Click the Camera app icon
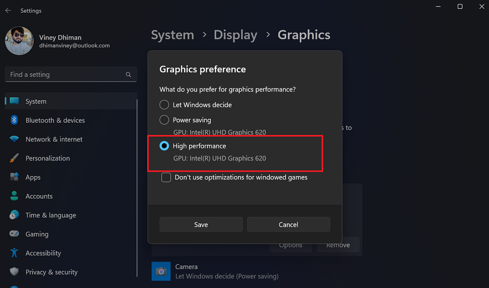The height and width of the screenshot is (288, 489). click(161, 271)
